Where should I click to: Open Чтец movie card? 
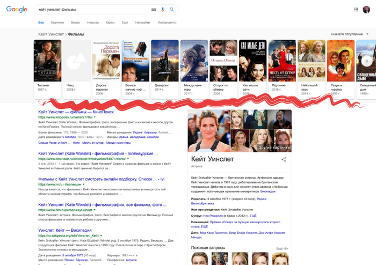77,69
